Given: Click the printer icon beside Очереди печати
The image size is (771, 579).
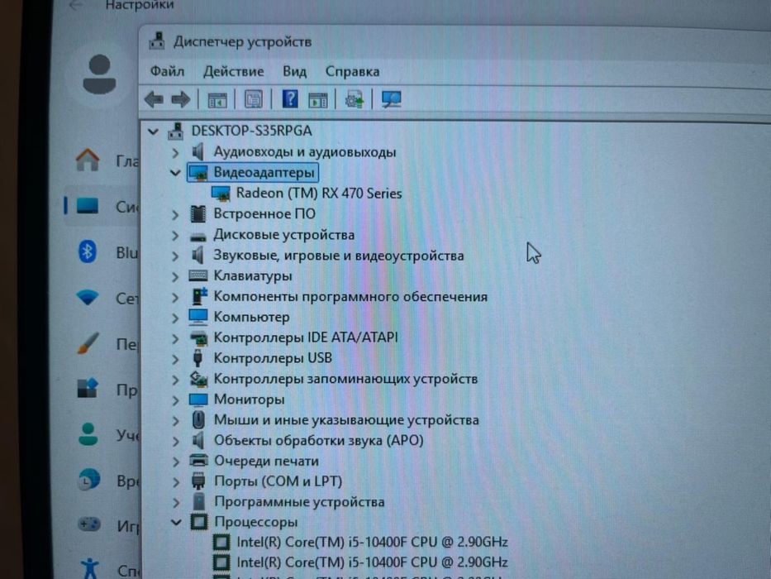Looking at the screenshot, I should pyautogui.click(x=198, y=461).
